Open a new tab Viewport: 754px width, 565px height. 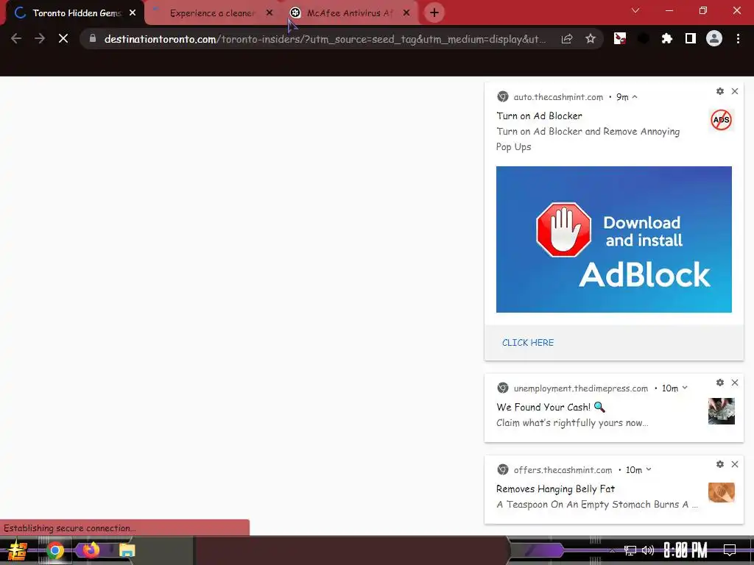point(434,13)
